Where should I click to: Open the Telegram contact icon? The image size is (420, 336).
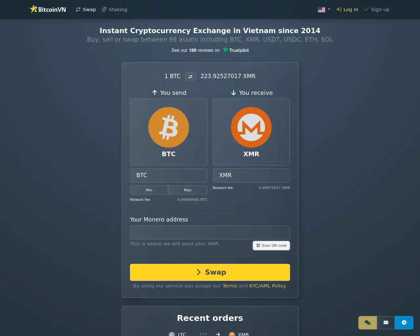click(x=404, y=323)
